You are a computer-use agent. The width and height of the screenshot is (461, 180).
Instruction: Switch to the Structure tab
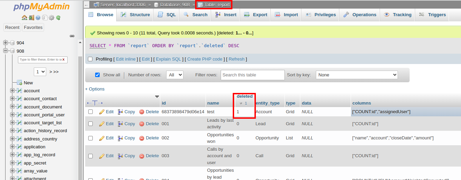135,15
